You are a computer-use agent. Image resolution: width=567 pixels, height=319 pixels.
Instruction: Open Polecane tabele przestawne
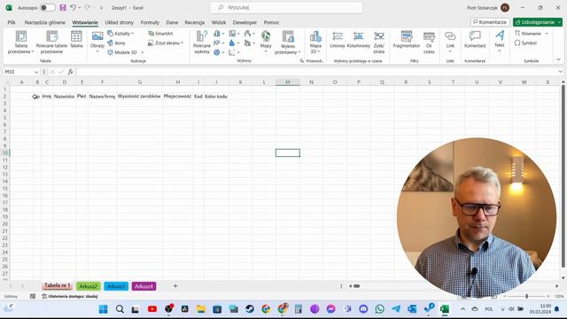coord(51,43)
